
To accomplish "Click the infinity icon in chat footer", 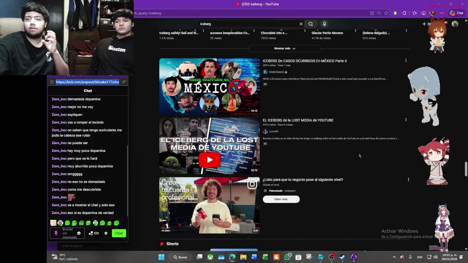I will tap(97, 233).
